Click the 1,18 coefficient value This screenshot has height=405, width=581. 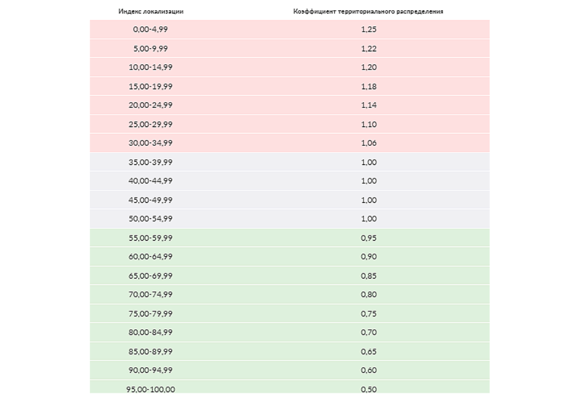369,87
